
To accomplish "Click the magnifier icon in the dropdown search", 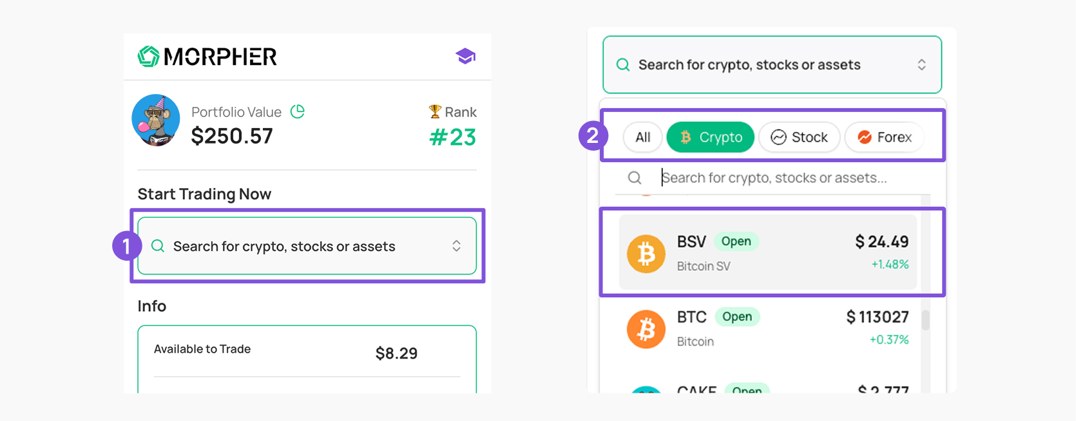I will 635,178.
